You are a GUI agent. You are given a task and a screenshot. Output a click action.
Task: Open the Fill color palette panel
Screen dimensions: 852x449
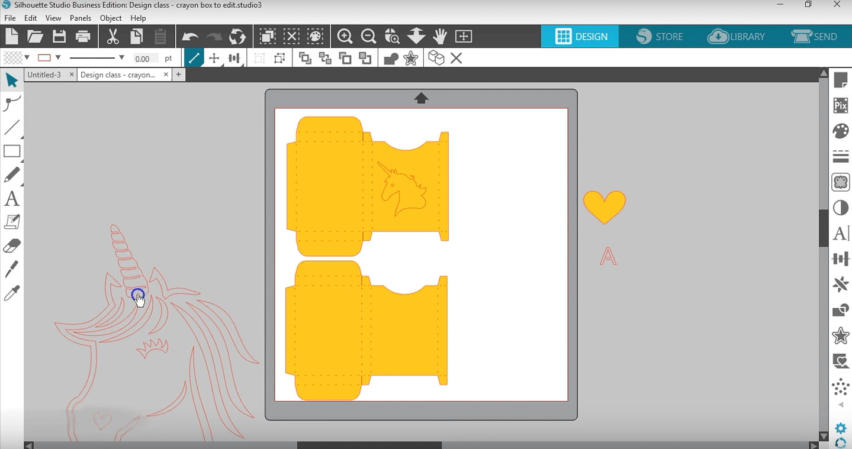pyautogui.click(x=840, y=131)
